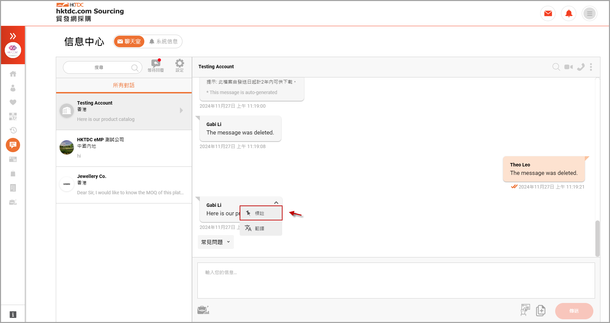
Task: Open the briefcase chart icon in sidebar
Action: coord(13,202)
